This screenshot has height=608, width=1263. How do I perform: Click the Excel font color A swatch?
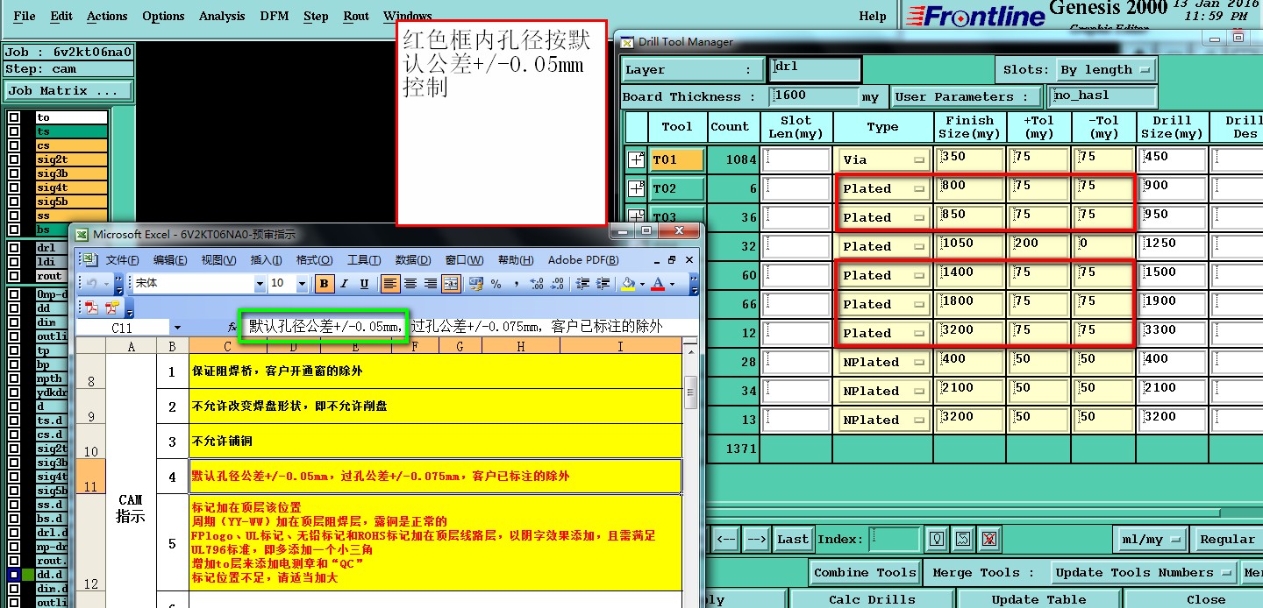pos(657,284)
